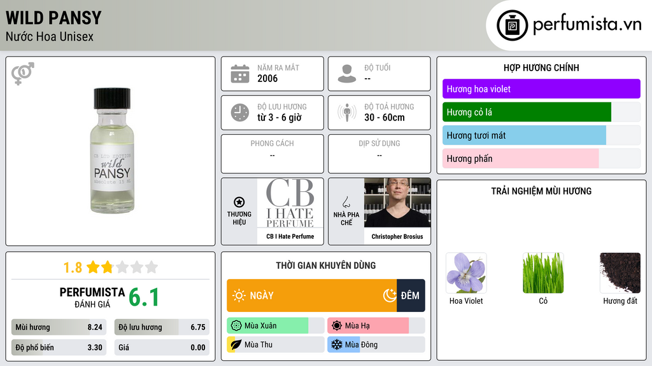This screenshot has height=366, width=652.
Task: Click the nose icon above Nhà Pha Chế
Action: point(346,202)
